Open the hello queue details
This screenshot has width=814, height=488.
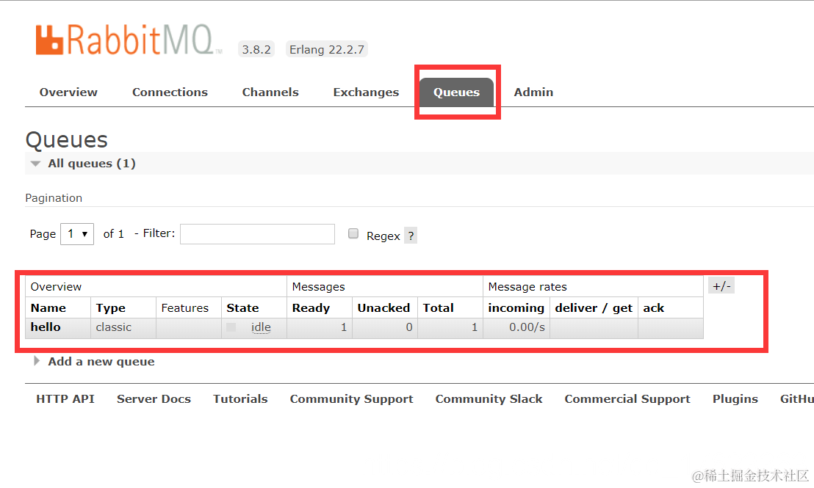46,327
